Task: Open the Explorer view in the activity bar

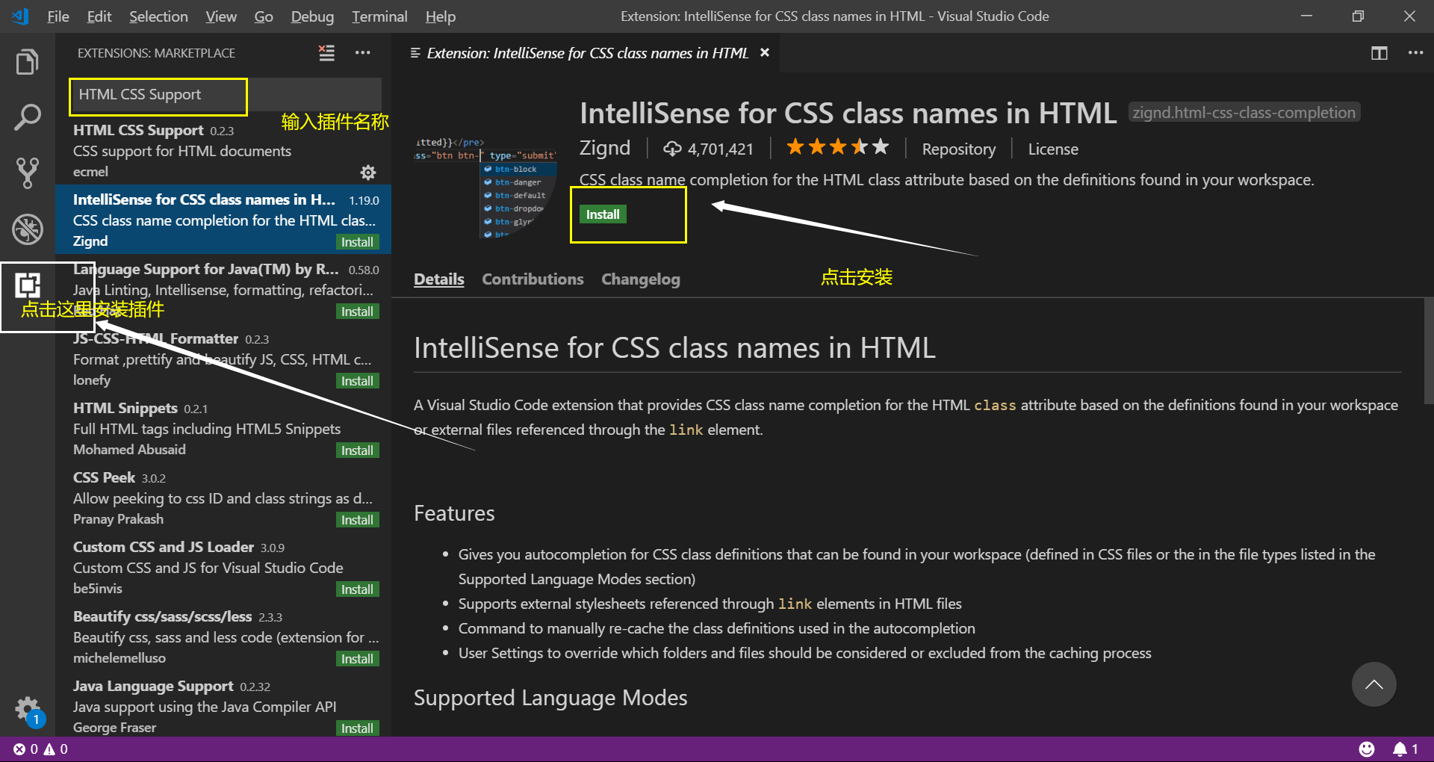Action: 28,61
